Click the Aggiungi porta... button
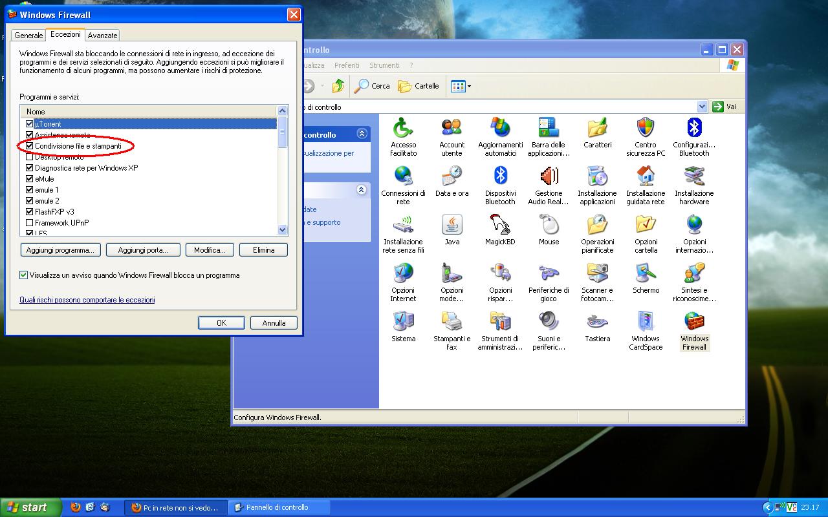 (143, 249)
